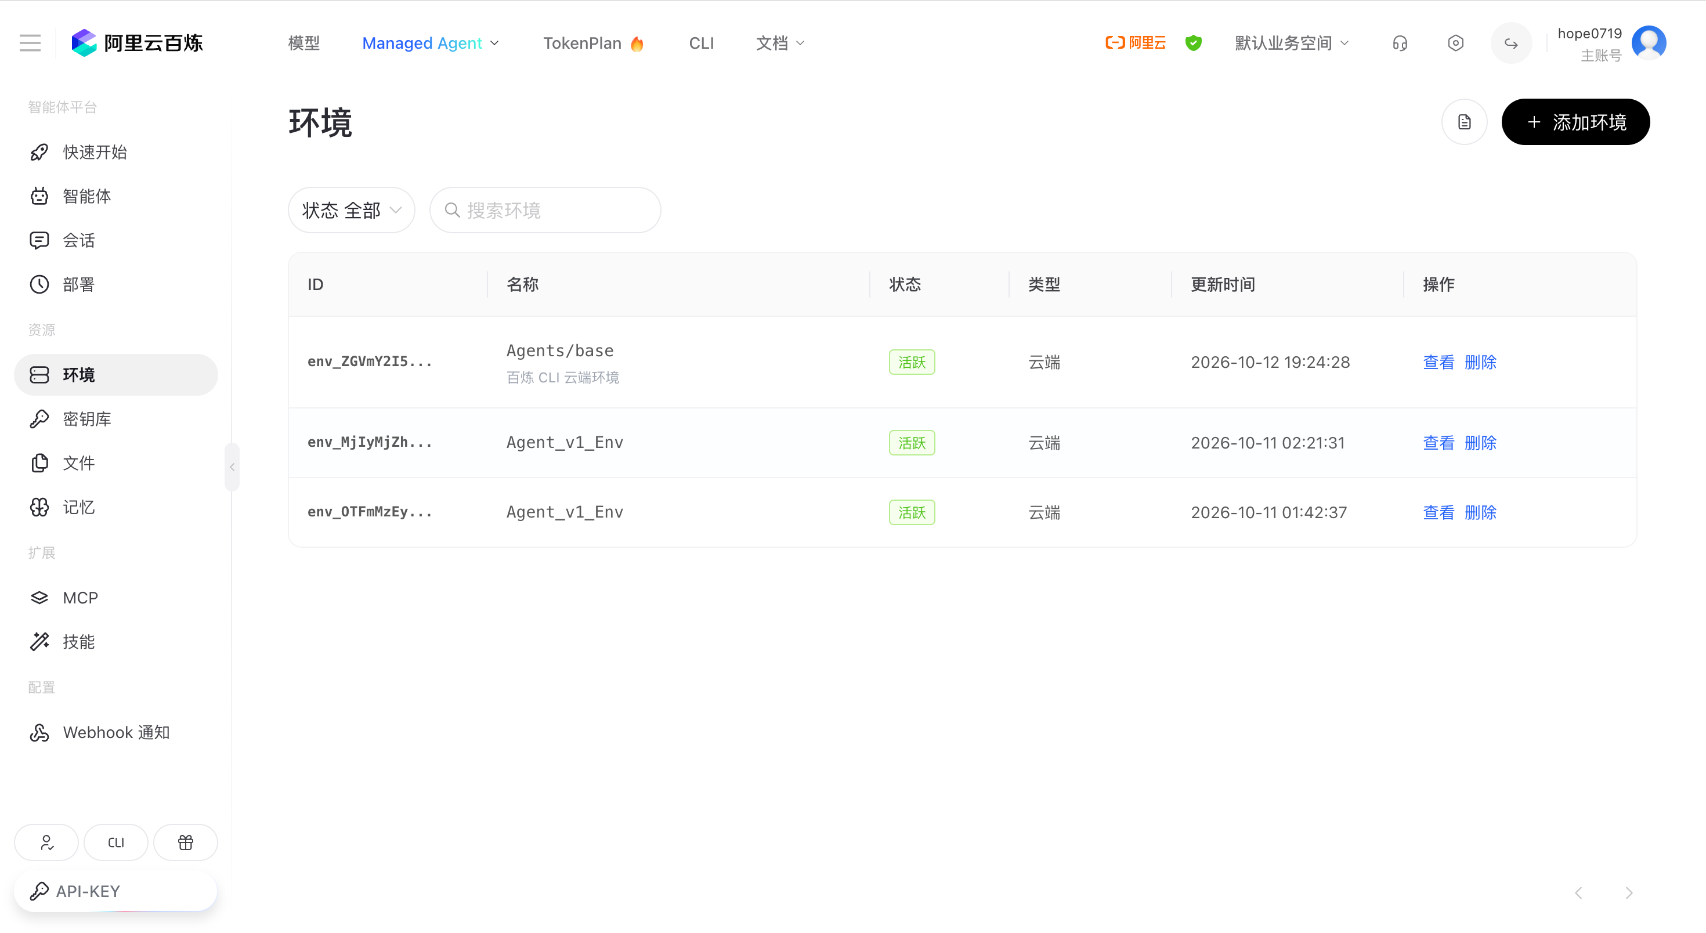Click the small CLI button at sidebar bottom
Screen dimensions: 1706x933
(116, 842)
